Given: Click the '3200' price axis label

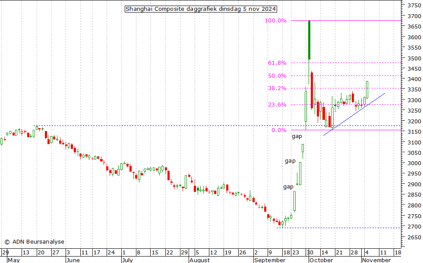Looking at the screenshot, I should click(x=414, y=121).
